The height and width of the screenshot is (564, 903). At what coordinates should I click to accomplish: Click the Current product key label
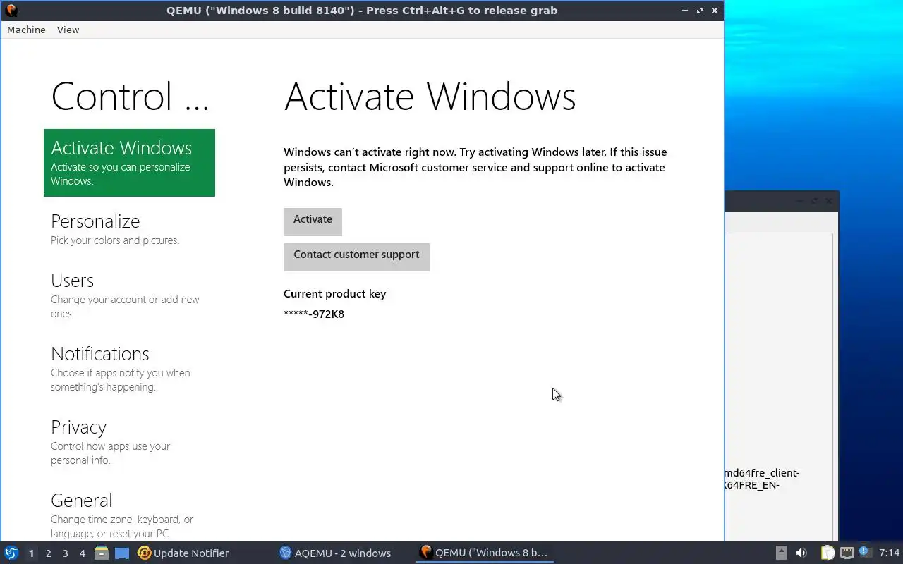(x=334, y=294)
